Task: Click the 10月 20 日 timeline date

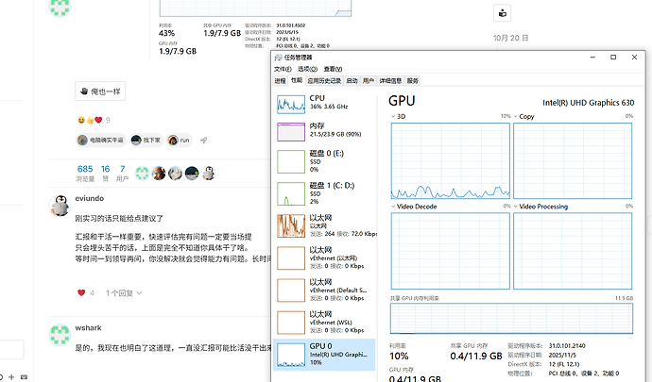Action: click(510, 38)
